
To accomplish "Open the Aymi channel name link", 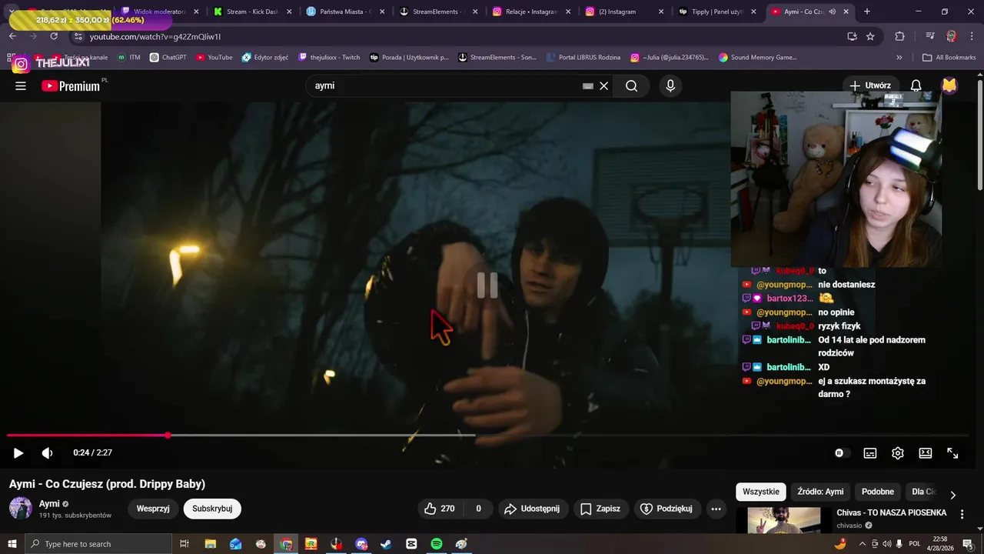I will click(x=49, y=504).
